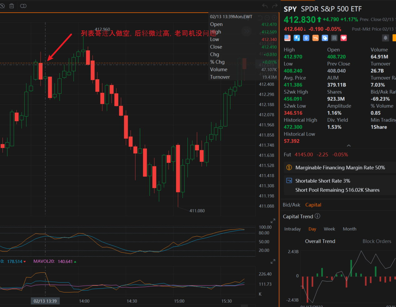Open the Capital Trend info icon
The image size is (396, 307).
[317, 216]
